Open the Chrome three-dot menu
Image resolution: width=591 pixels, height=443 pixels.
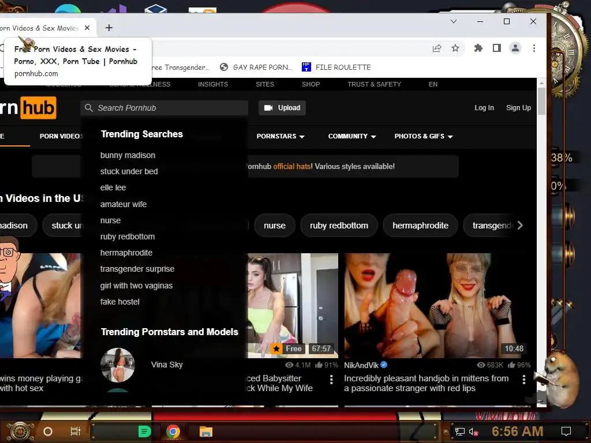click(x=534, y=48)
